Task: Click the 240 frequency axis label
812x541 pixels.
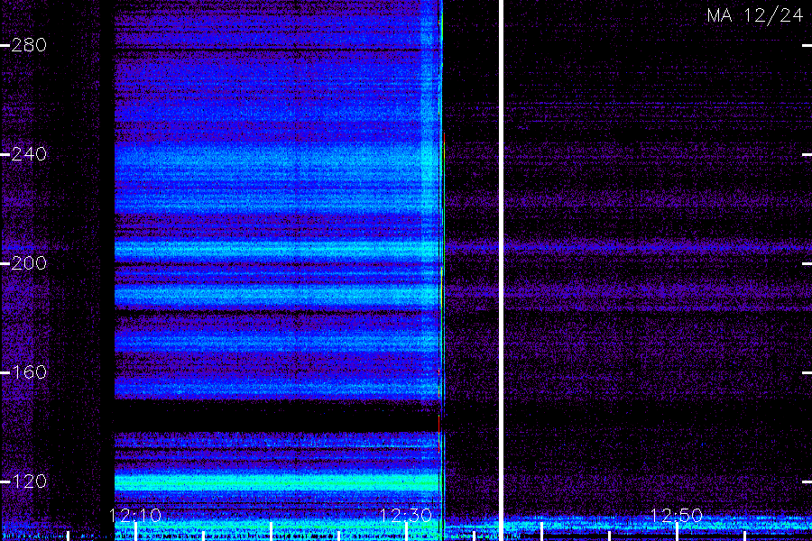Action: pyautogui.click(x=29, y=154)
